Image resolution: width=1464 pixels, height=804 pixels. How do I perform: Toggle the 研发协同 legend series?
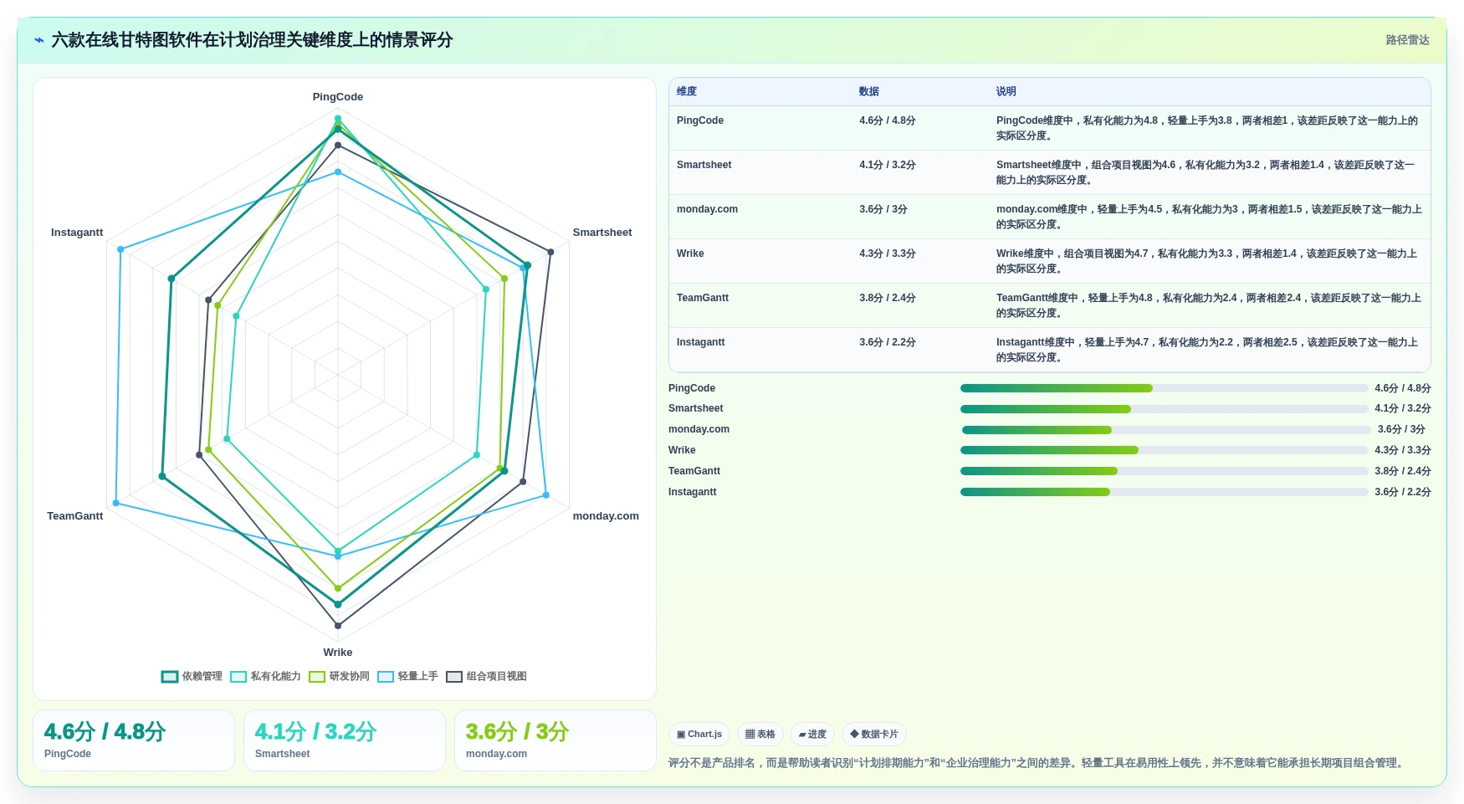click(x=339, y=676)
